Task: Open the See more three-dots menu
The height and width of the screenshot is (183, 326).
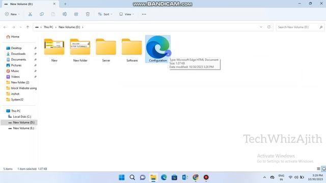Action: tap(144, 14)
